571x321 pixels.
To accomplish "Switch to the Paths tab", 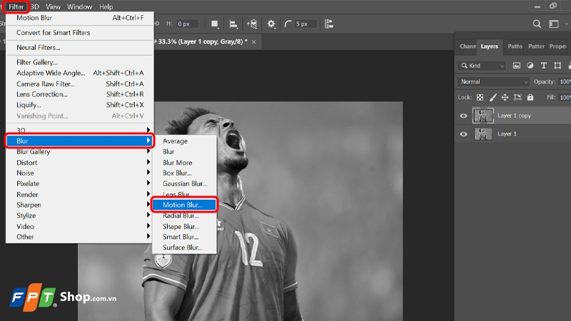I will point(515,46).
